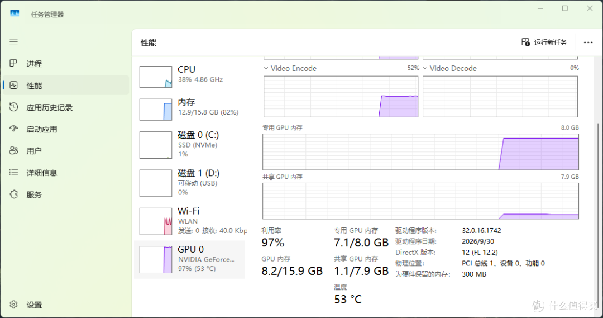This screenshot has width=603, height=318.
Task: Click DirectX value 12 (FL 12.2)
Action: coord(480,253)
